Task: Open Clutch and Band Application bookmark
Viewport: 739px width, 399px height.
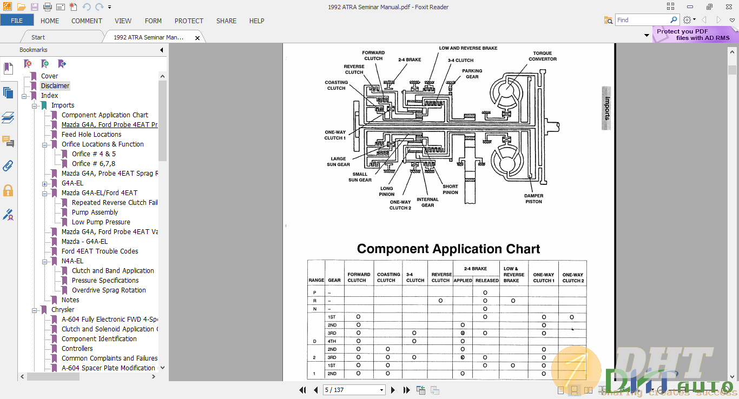Action: tap(113, 271)
